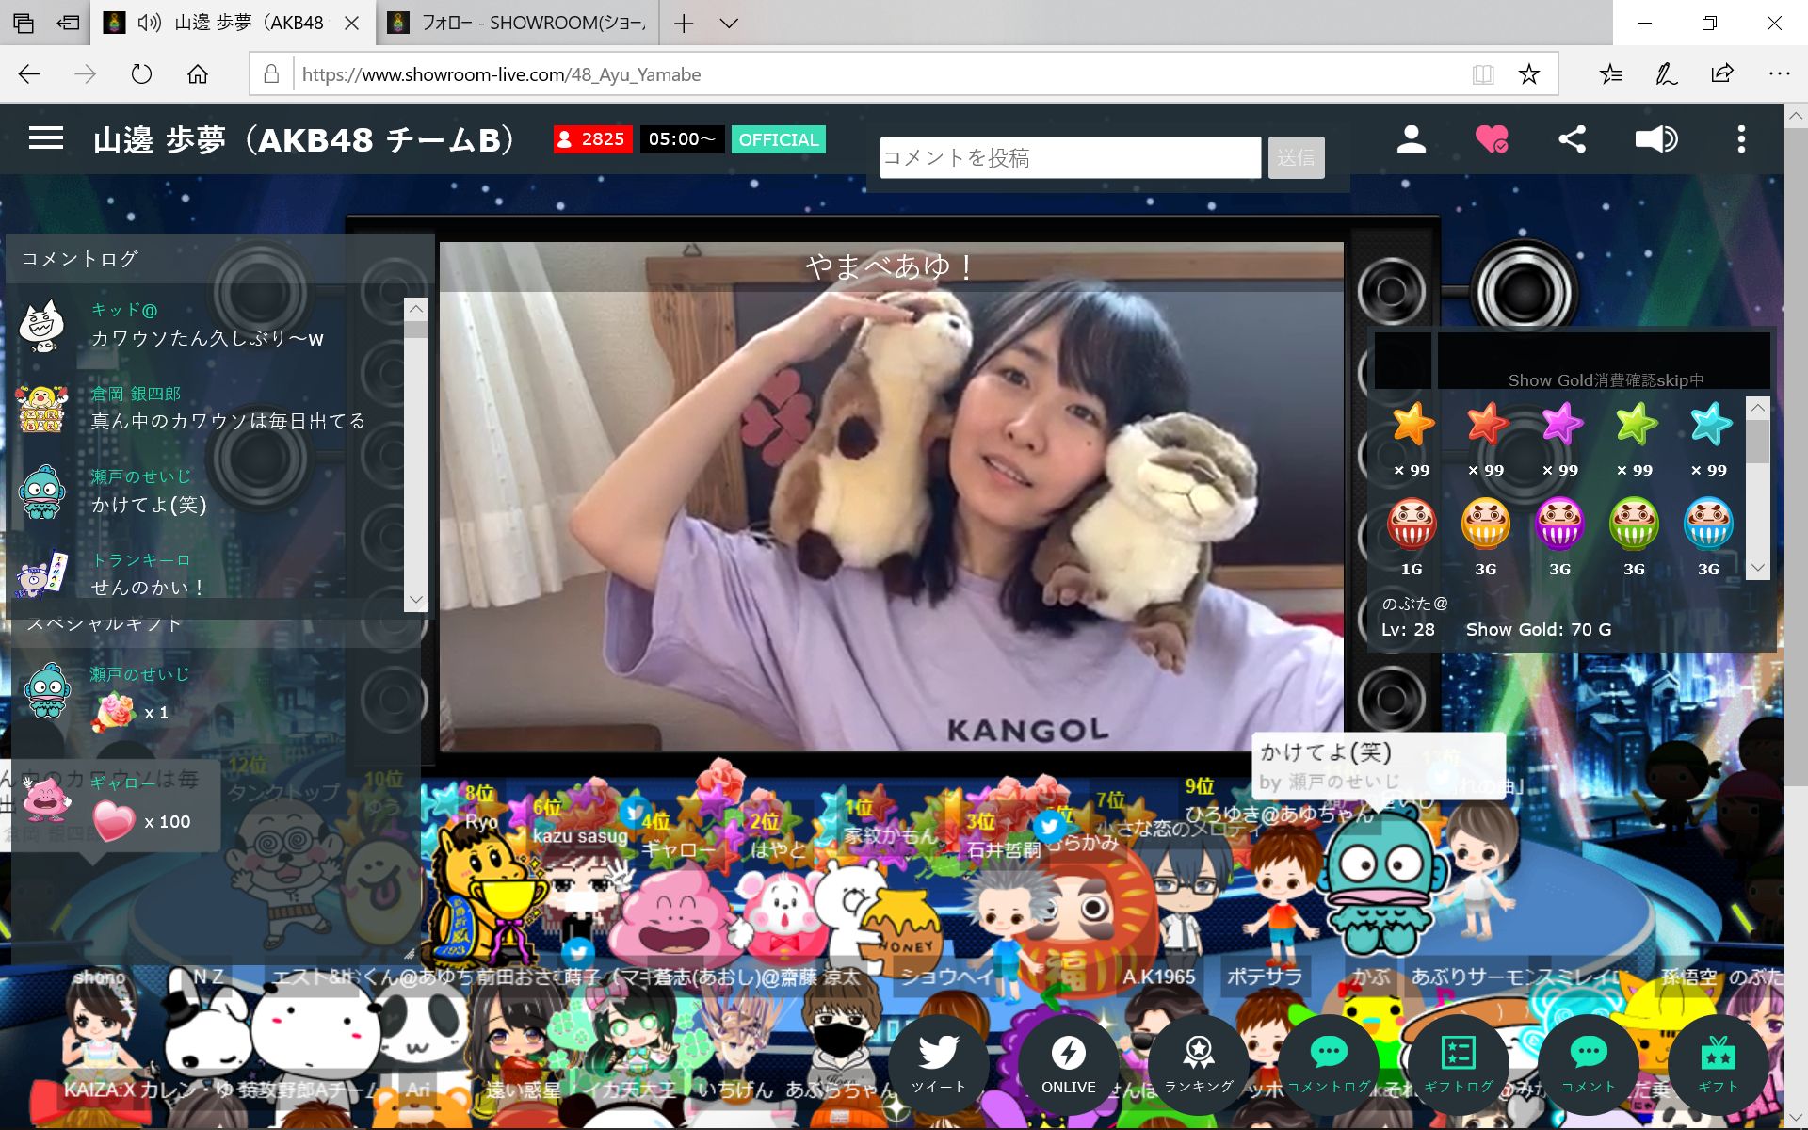Send the yellow star gift
Image resolution: width=1808 pixels, height=1130 pixels.
click(x=1412, y=425)
